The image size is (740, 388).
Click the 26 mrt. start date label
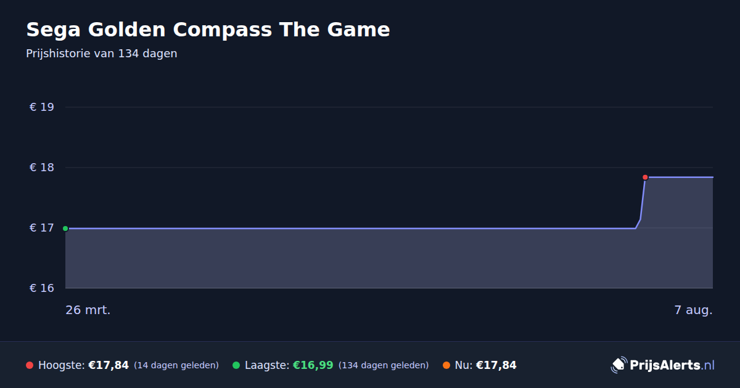click(x=88, y=310)
